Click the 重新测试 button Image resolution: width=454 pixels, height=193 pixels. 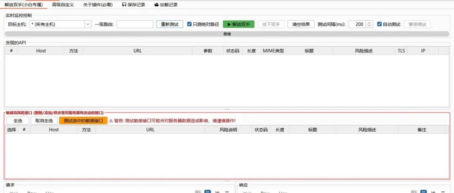pos(170,24)
